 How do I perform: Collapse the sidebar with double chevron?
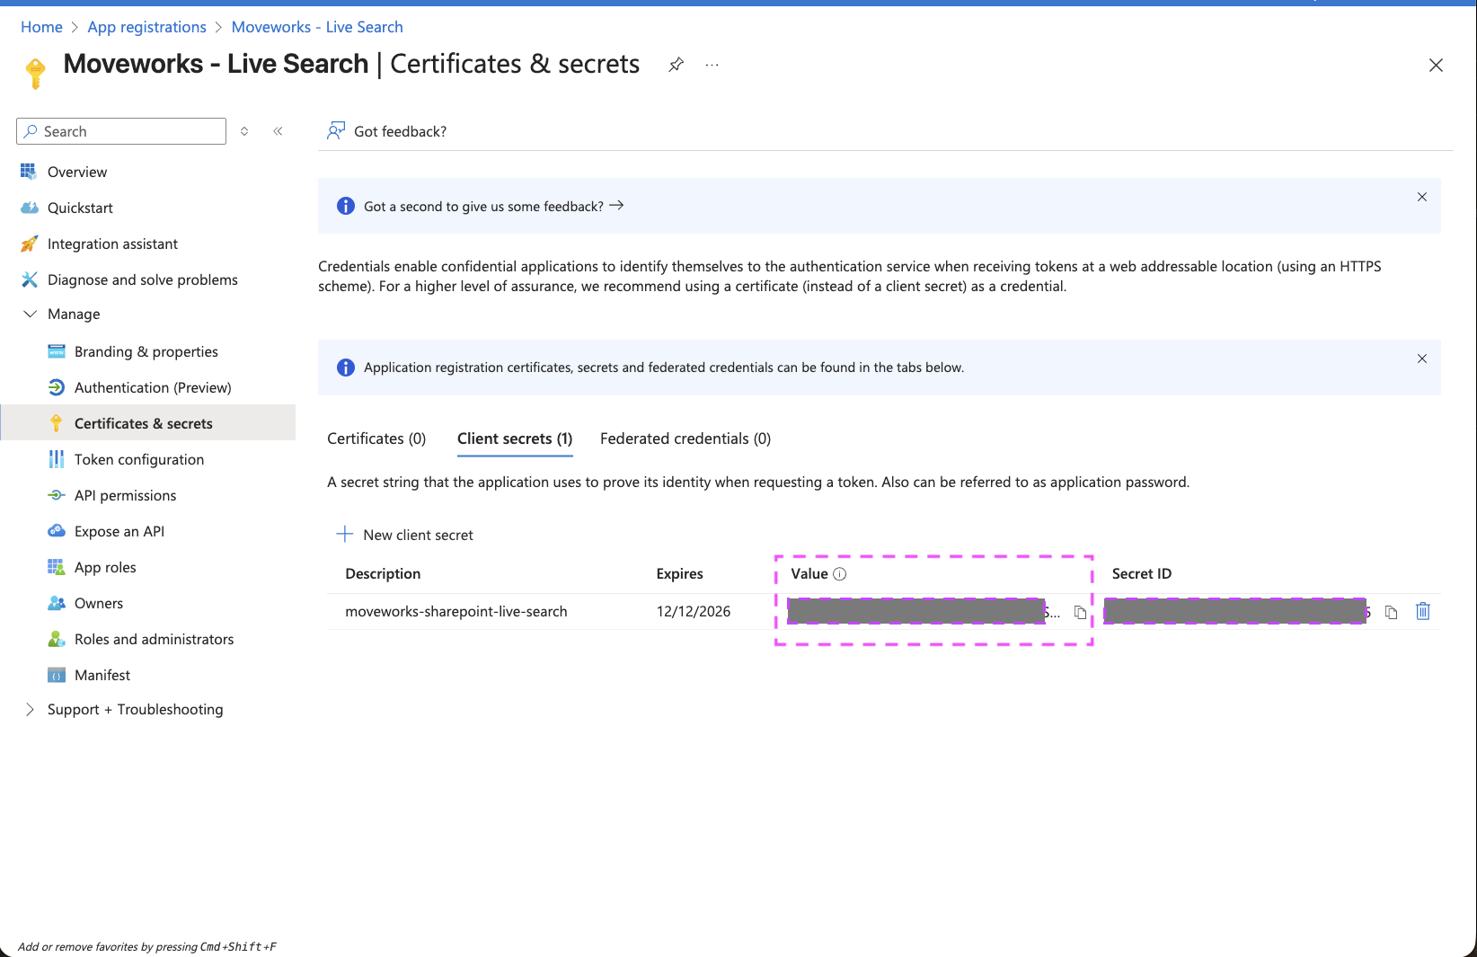279,131
